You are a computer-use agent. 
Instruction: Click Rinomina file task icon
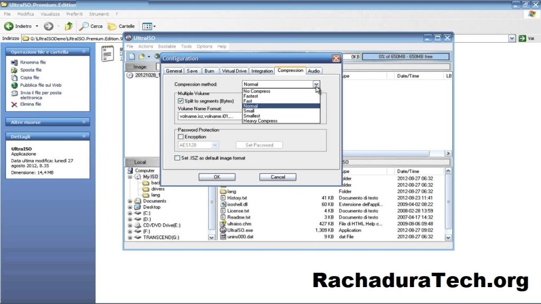point(14,62)
